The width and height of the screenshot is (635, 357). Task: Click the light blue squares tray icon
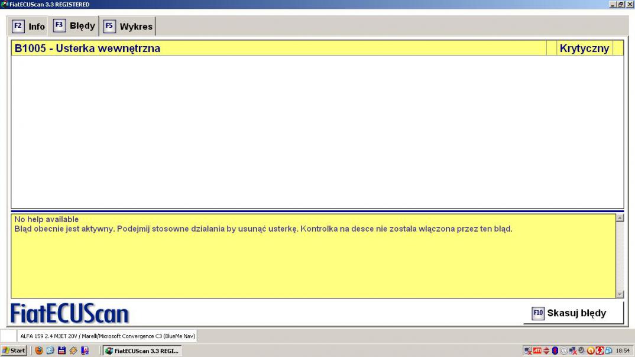pyautogui.click(x=608, y=351)
